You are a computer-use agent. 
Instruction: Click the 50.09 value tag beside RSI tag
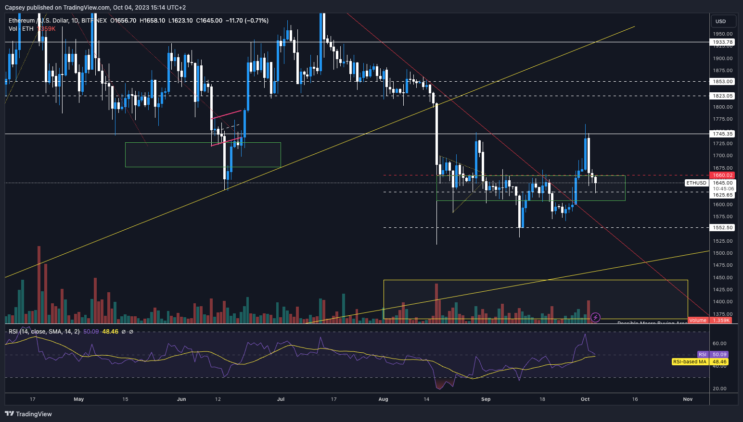tap(719, 354)
